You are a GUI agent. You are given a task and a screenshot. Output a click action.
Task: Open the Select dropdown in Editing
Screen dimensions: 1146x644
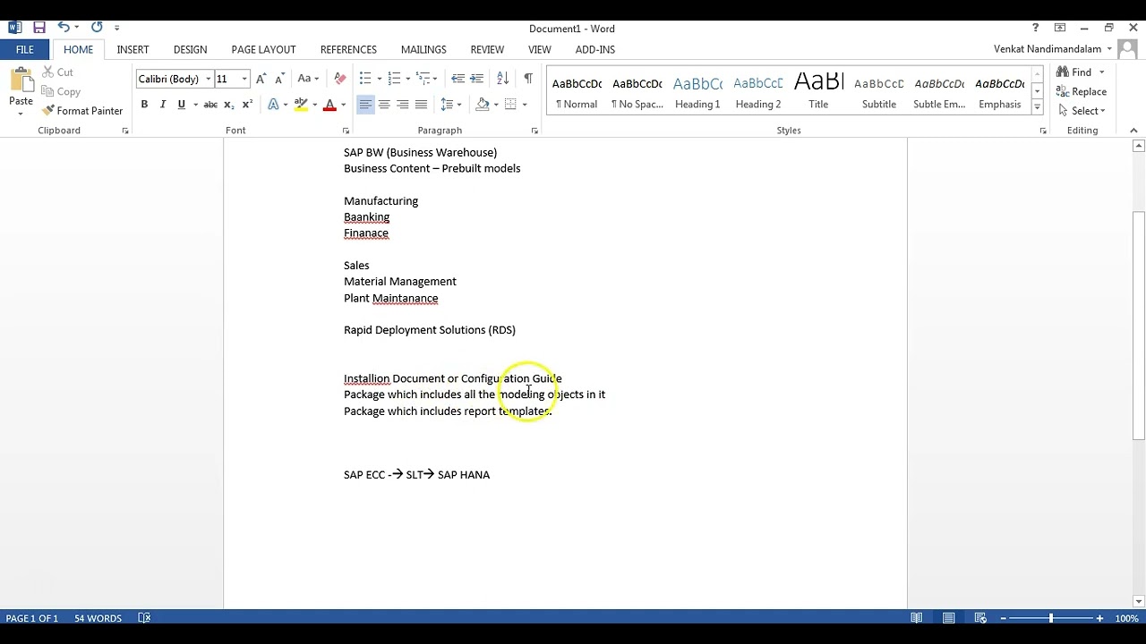click(1082, 111)
